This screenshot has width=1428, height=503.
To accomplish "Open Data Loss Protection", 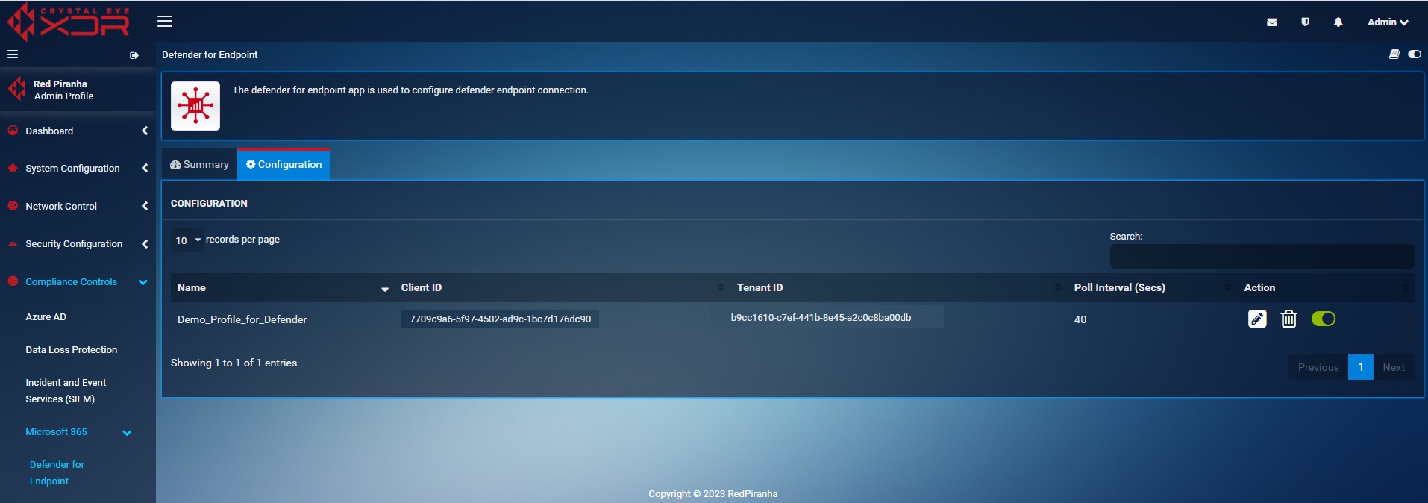I will coord(72,350).
